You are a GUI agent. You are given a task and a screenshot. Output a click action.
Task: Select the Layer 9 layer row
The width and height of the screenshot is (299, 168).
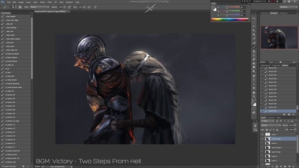point(278,143)
